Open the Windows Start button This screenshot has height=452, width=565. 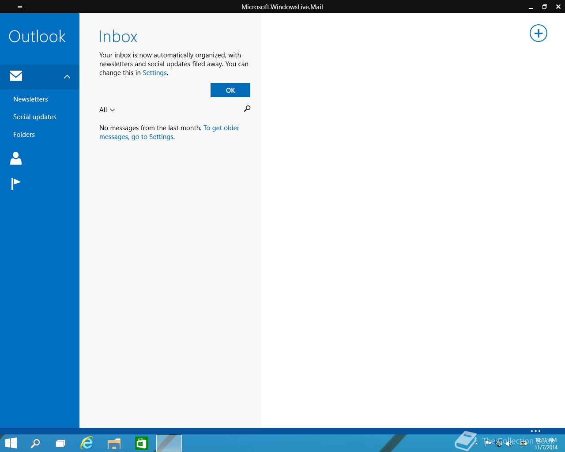click(x=11, y=443)
